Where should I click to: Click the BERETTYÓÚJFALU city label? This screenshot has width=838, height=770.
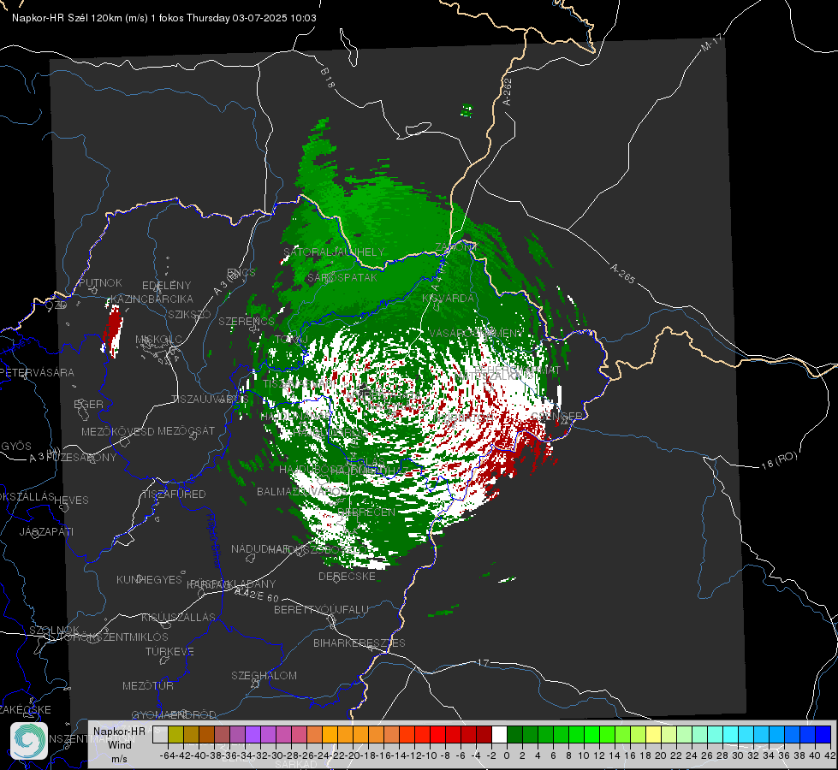(x=321, y=610)
